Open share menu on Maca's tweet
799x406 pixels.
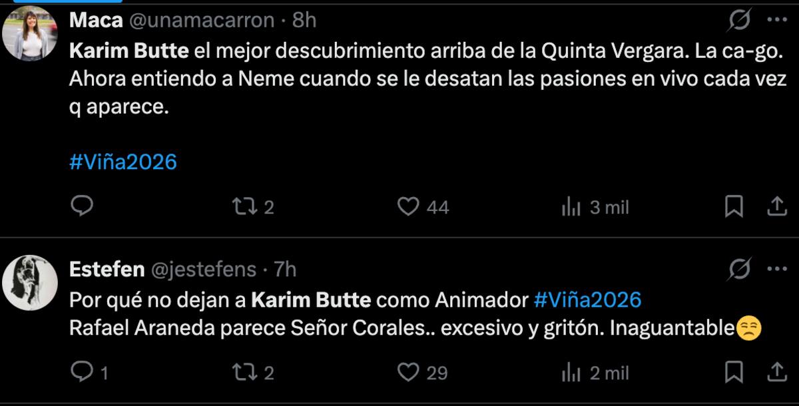(x=778, y=207)
